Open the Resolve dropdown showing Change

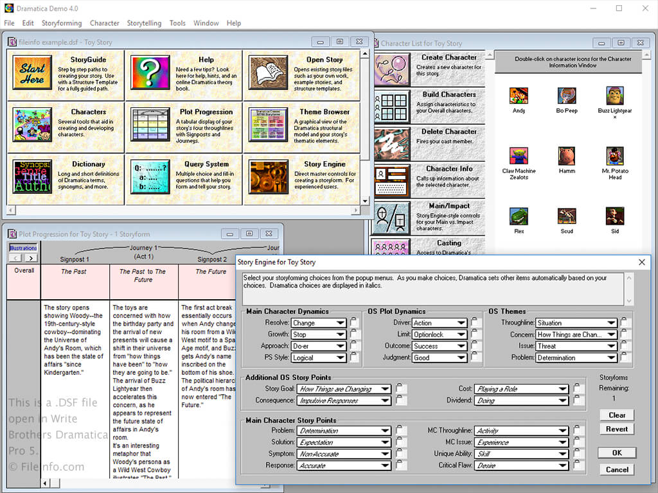coord(319,323)
